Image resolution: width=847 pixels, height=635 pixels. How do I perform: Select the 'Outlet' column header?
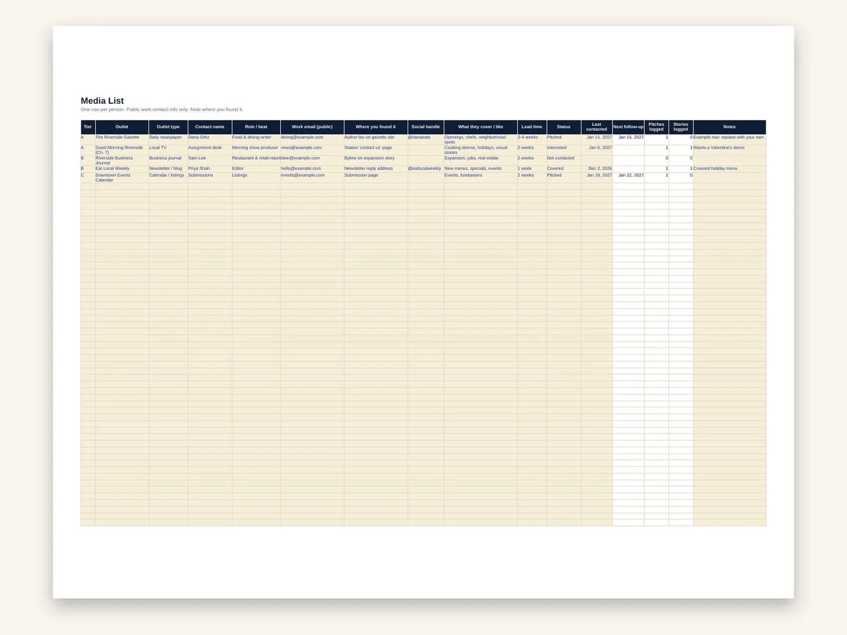[x=122, y=127]
